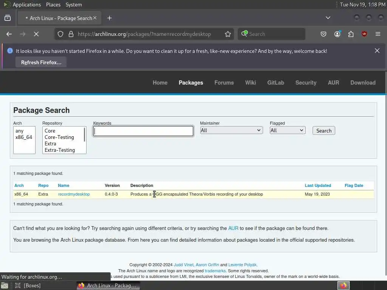Viewport: 387px width, 290px height.
Task: Sort results by Last Updated
Action: point(317,185)
